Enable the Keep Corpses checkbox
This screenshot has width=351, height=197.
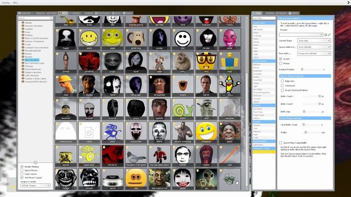22,174
